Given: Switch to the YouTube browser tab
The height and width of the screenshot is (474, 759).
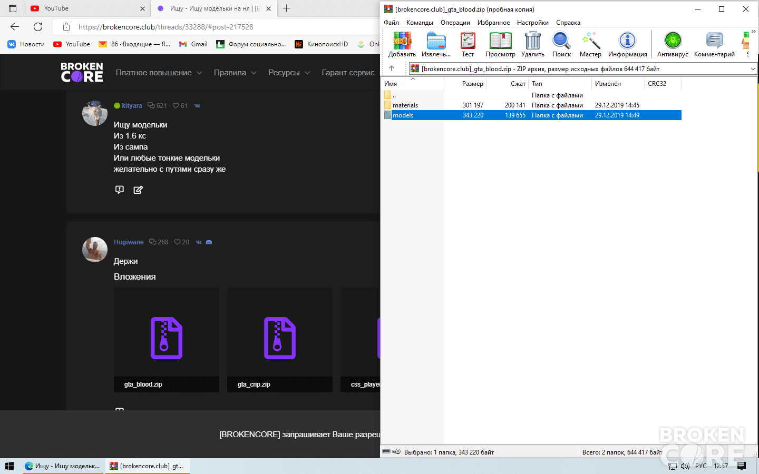Looking at the screenshot, I should pyautogui.click(x=87, y=8).
